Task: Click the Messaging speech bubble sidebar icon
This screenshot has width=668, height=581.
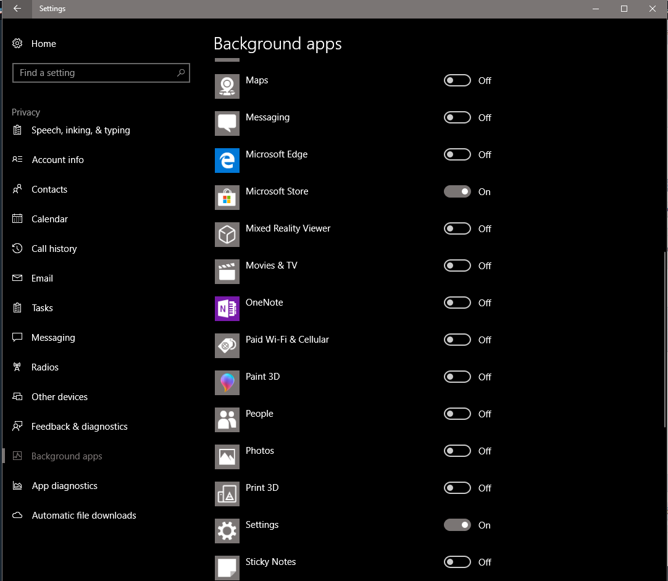Action: pyautogui.click(x=17, y=337)
